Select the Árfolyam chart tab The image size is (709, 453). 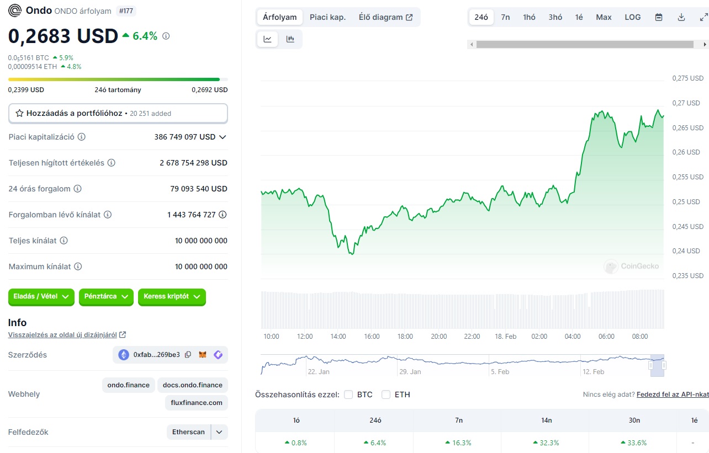tap(279, 17)
